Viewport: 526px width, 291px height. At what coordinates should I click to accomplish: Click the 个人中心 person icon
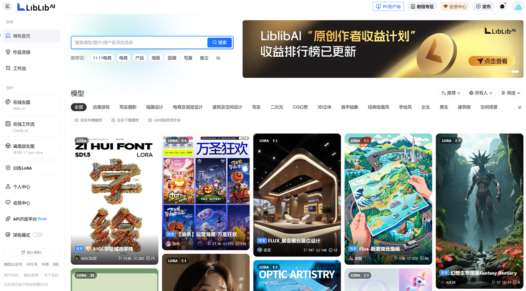pos(8,186)
